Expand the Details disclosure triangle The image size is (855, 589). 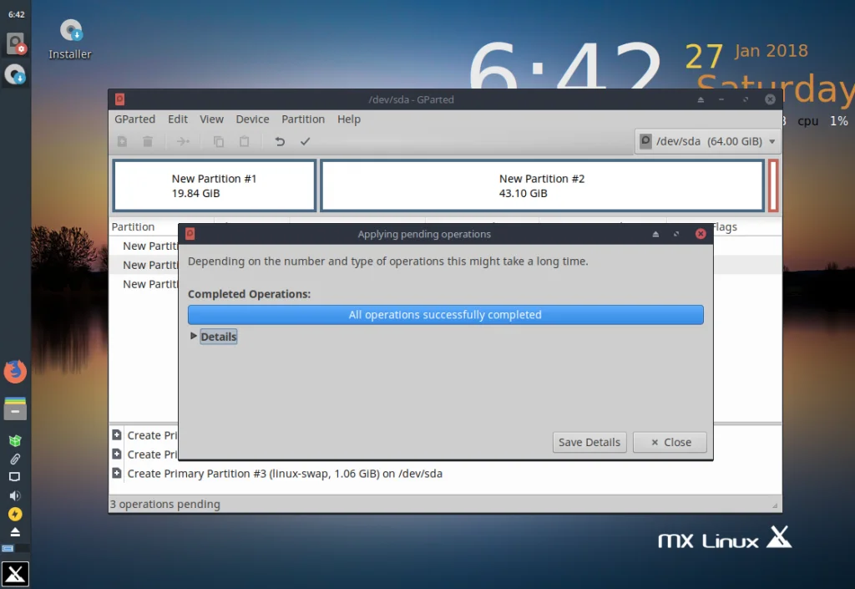click(x=193, y=336)
